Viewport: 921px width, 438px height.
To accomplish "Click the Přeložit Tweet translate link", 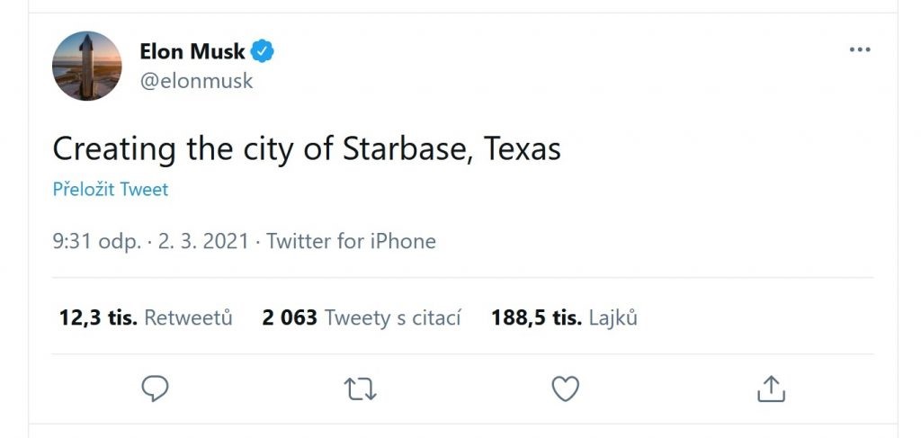I will pyautogui.click(x=111, y=190).
